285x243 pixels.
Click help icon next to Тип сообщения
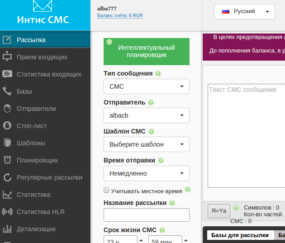pos(158,74)
